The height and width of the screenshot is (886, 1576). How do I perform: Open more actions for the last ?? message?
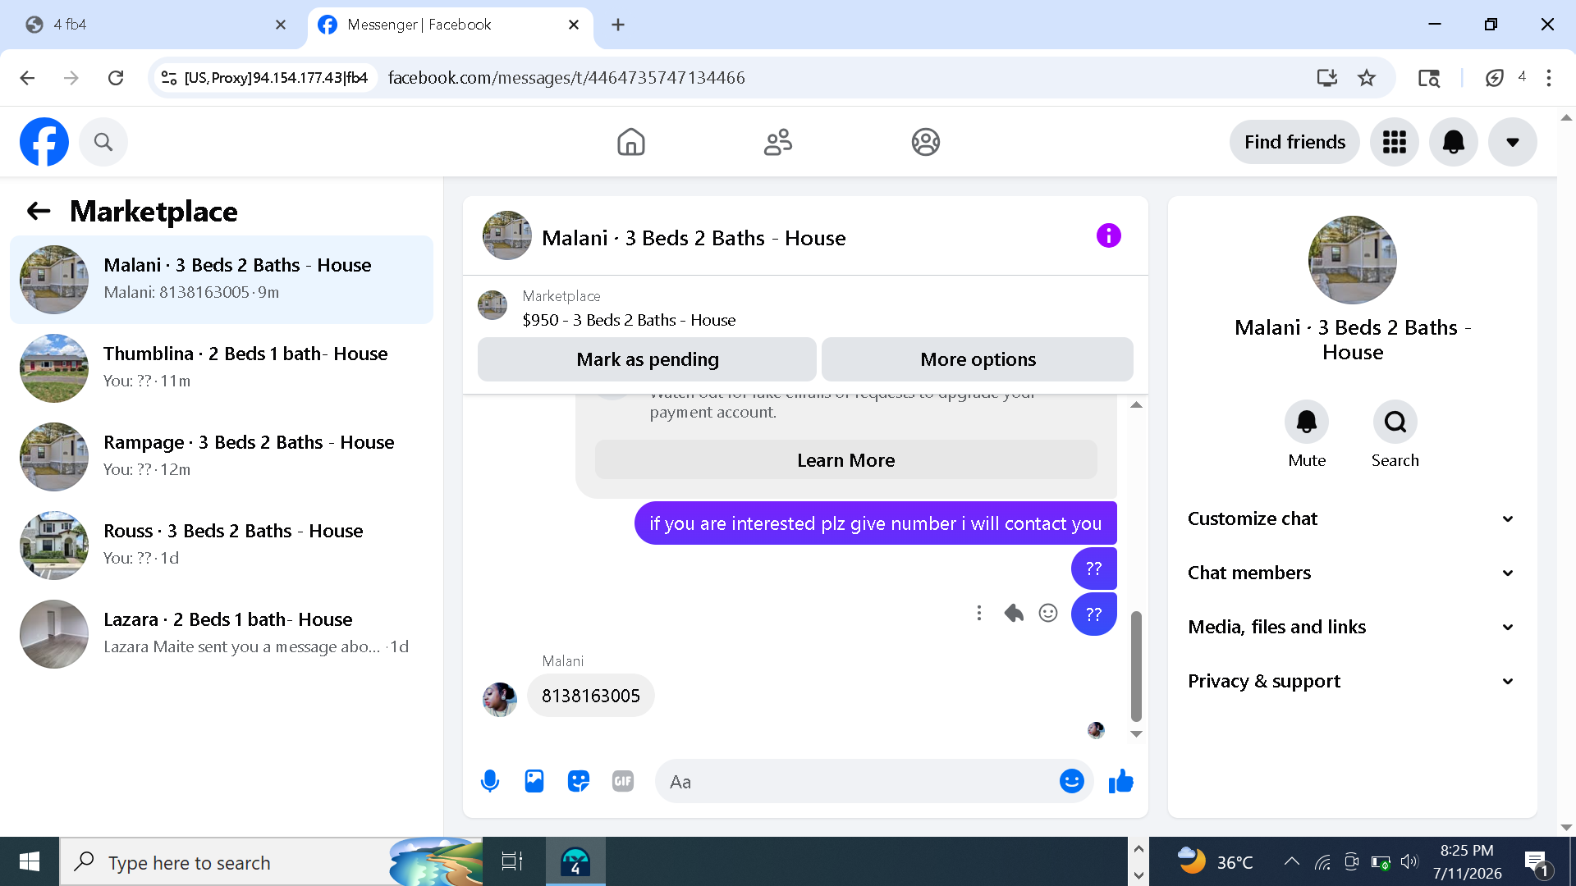(978, 613)
